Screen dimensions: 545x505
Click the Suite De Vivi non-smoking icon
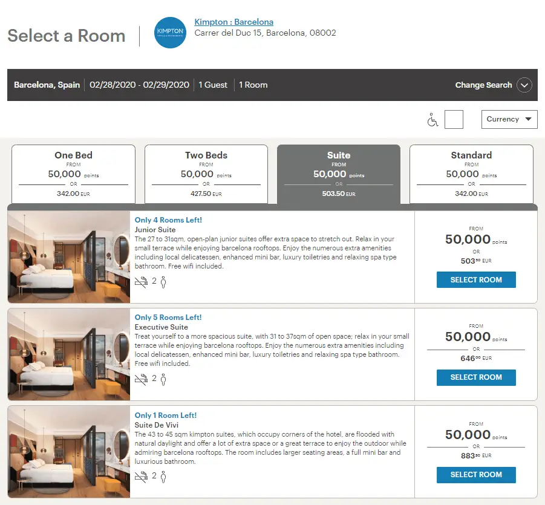pyautogui.click(x=141, y=477)
